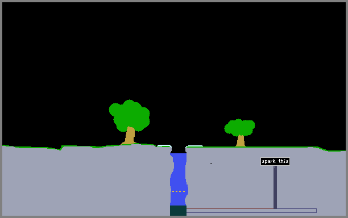Click the white snow patch right of the gap
This screenshot has height=218, width=348.
click(194, 146)
